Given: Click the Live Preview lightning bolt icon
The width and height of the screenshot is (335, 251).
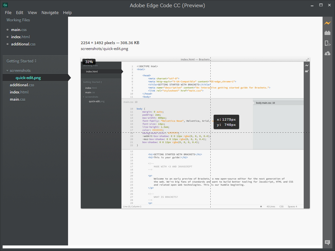Looking at the screenshot, I should pos(327,23).
